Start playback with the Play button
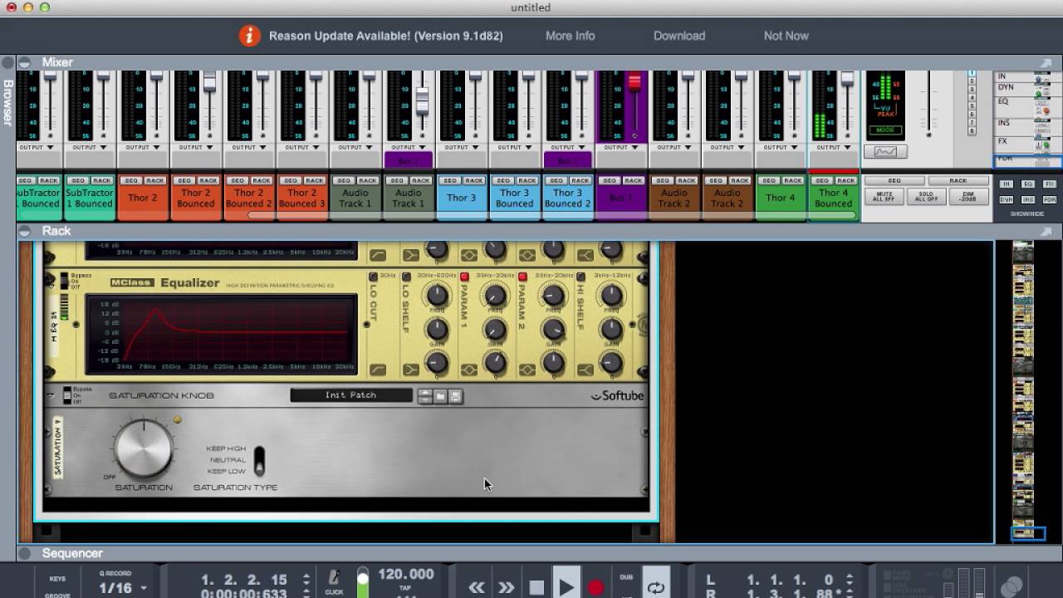This screenshot has height=598, width=1063. click(566, 587)
